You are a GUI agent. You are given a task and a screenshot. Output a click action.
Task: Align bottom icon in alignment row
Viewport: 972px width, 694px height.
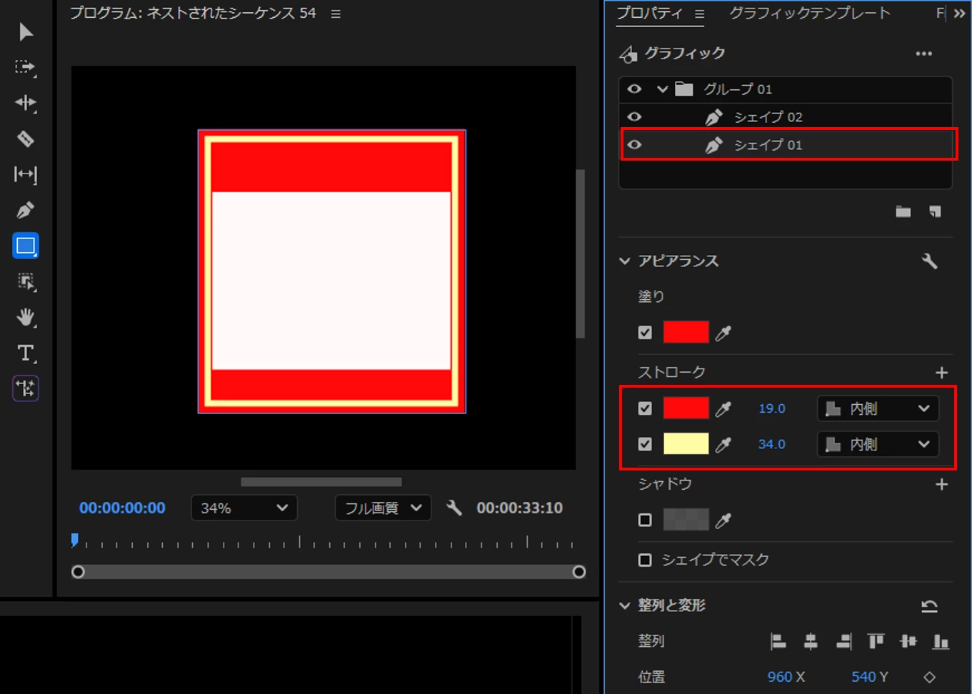941,642
